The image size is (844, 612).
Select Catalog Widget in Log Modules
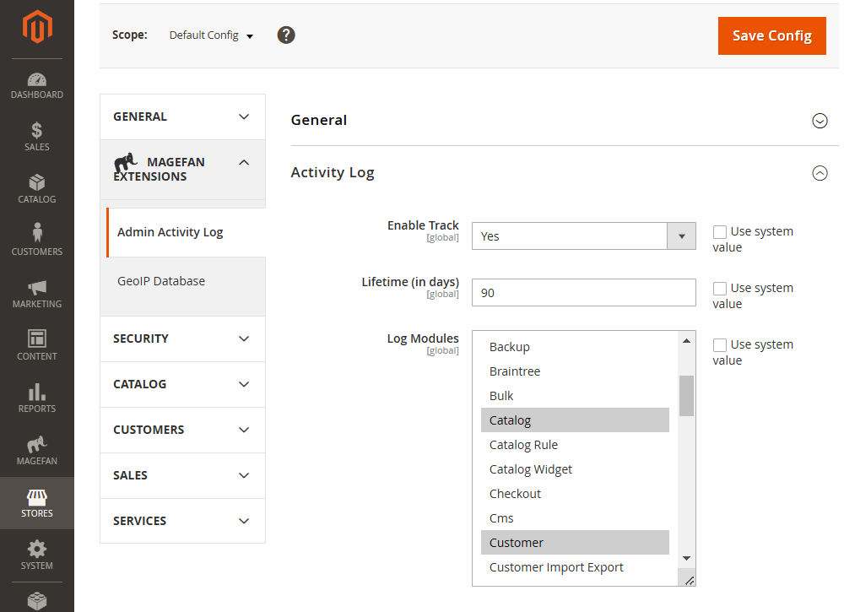(x=575, y=469)
